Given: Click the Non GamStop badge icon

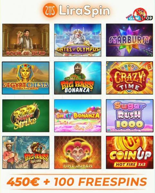Looking at the screenshot, I should coord(140,15).
